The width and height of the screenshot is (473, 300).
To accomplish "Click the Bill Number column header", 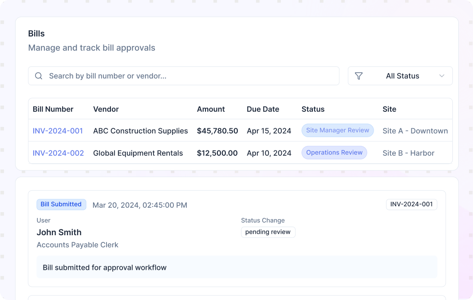I will [x=53, y=109].
